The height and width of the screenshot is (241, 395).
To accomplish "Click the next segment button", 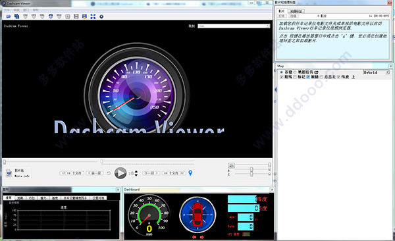I will 151,173.
